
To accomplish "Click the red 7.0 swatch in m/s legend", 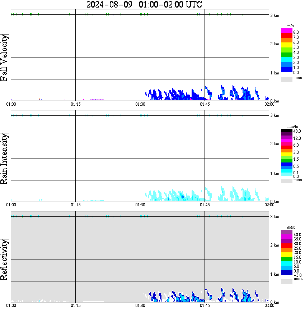I will [x=287, y=36].
